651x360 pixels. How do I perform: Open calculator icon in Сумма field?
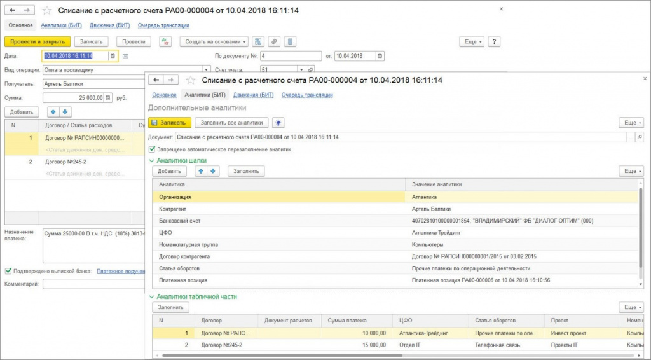pos(108,98)
